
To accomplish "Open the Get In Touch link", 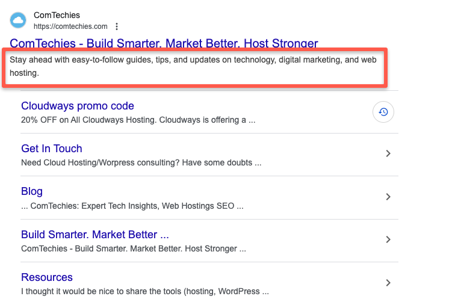I will (51, 149).
